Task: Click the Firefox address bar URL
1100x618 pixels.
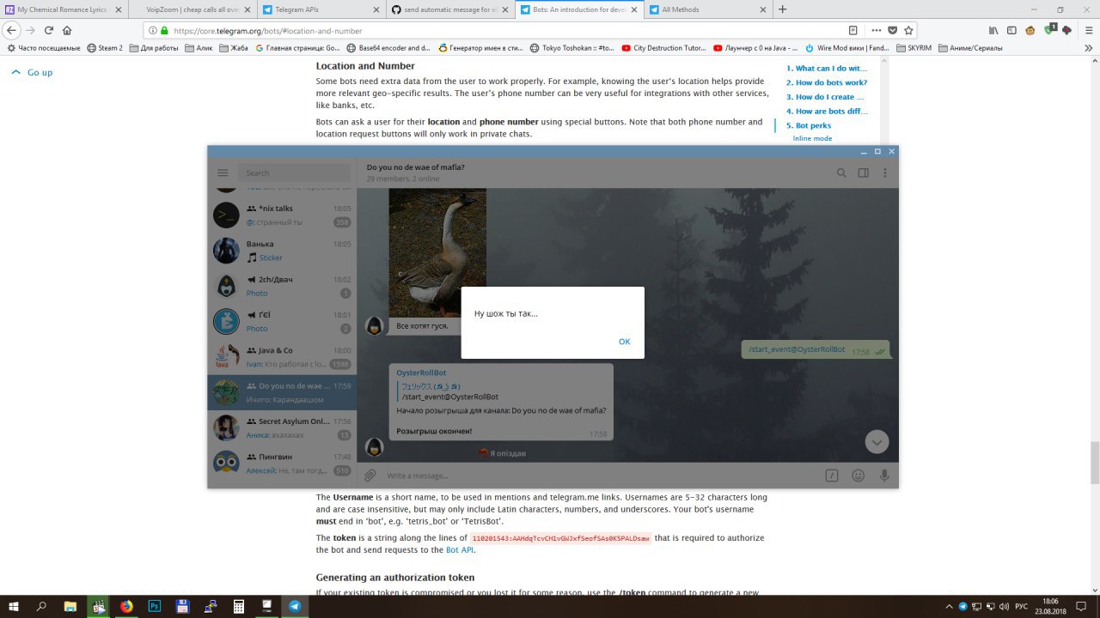Action: (267, 31)
